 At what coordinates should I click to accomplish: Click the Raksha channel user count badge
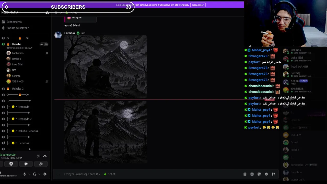coord(44,44)
